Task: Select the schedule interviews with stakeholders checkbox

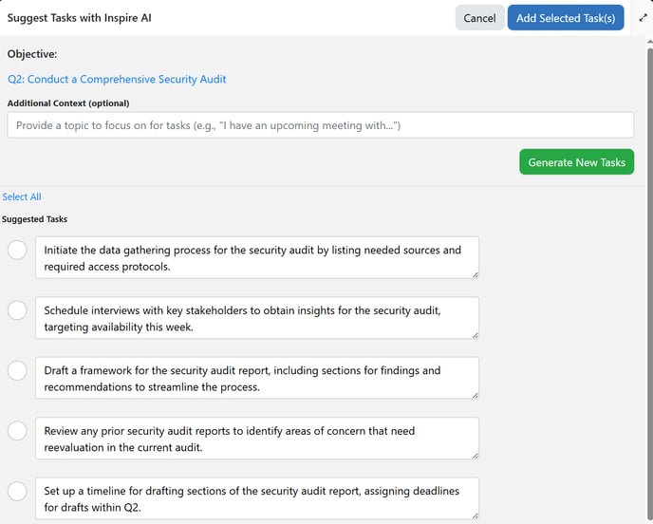Action: (17, 310)
